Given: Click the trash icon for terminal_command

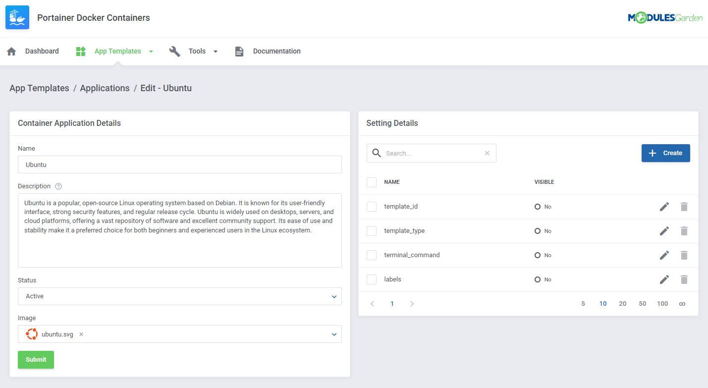Looking at the screenshot, I should coord(684,255).
